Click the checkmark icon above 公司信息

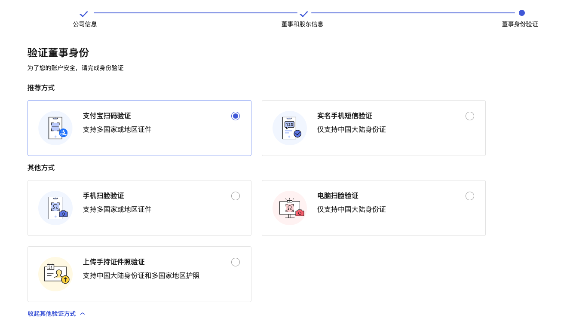84,14
